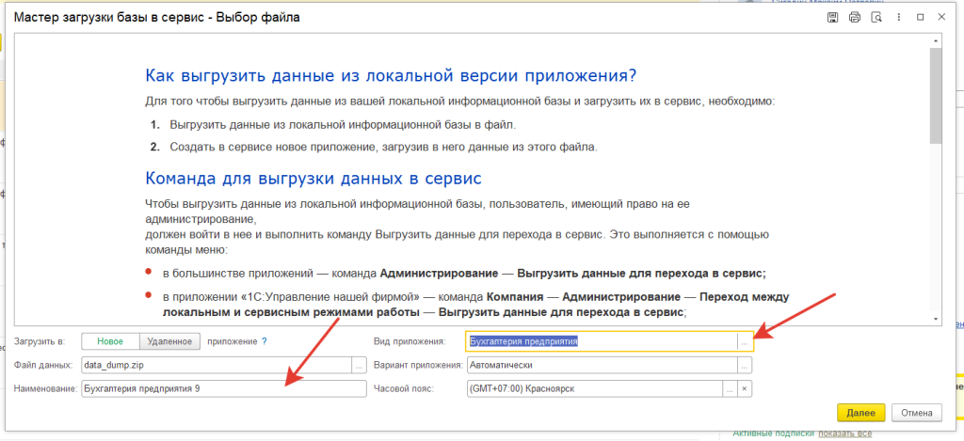964x441 pixels.
Task: Open selection for "Вариант приложения" field
Action: click(745, 365)
